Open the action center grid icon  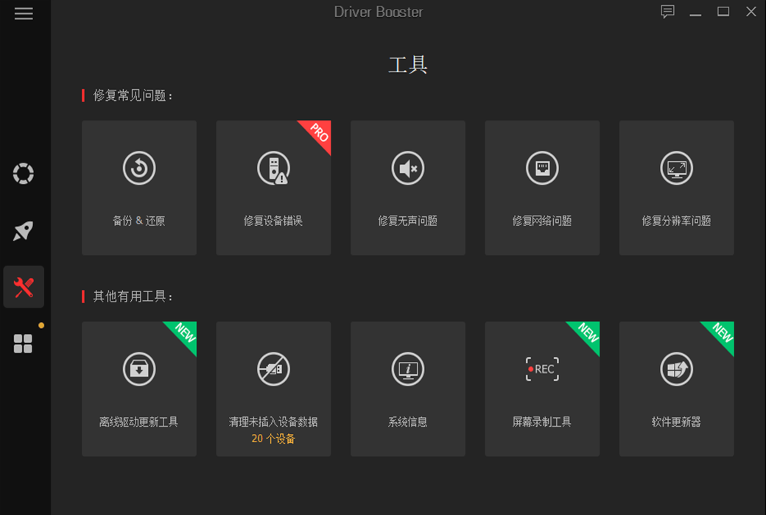23,344
